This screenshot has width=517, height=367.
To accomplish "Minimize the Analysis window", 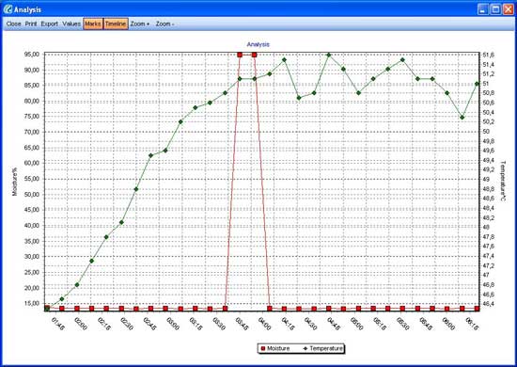I will 483,9.
